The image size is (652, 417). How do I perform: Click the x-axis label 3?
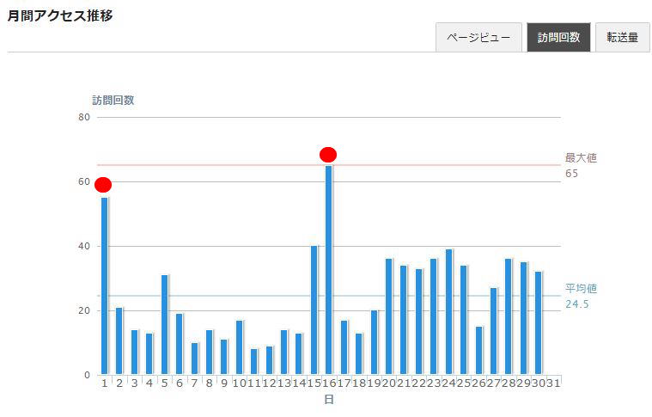click(134, 383)
